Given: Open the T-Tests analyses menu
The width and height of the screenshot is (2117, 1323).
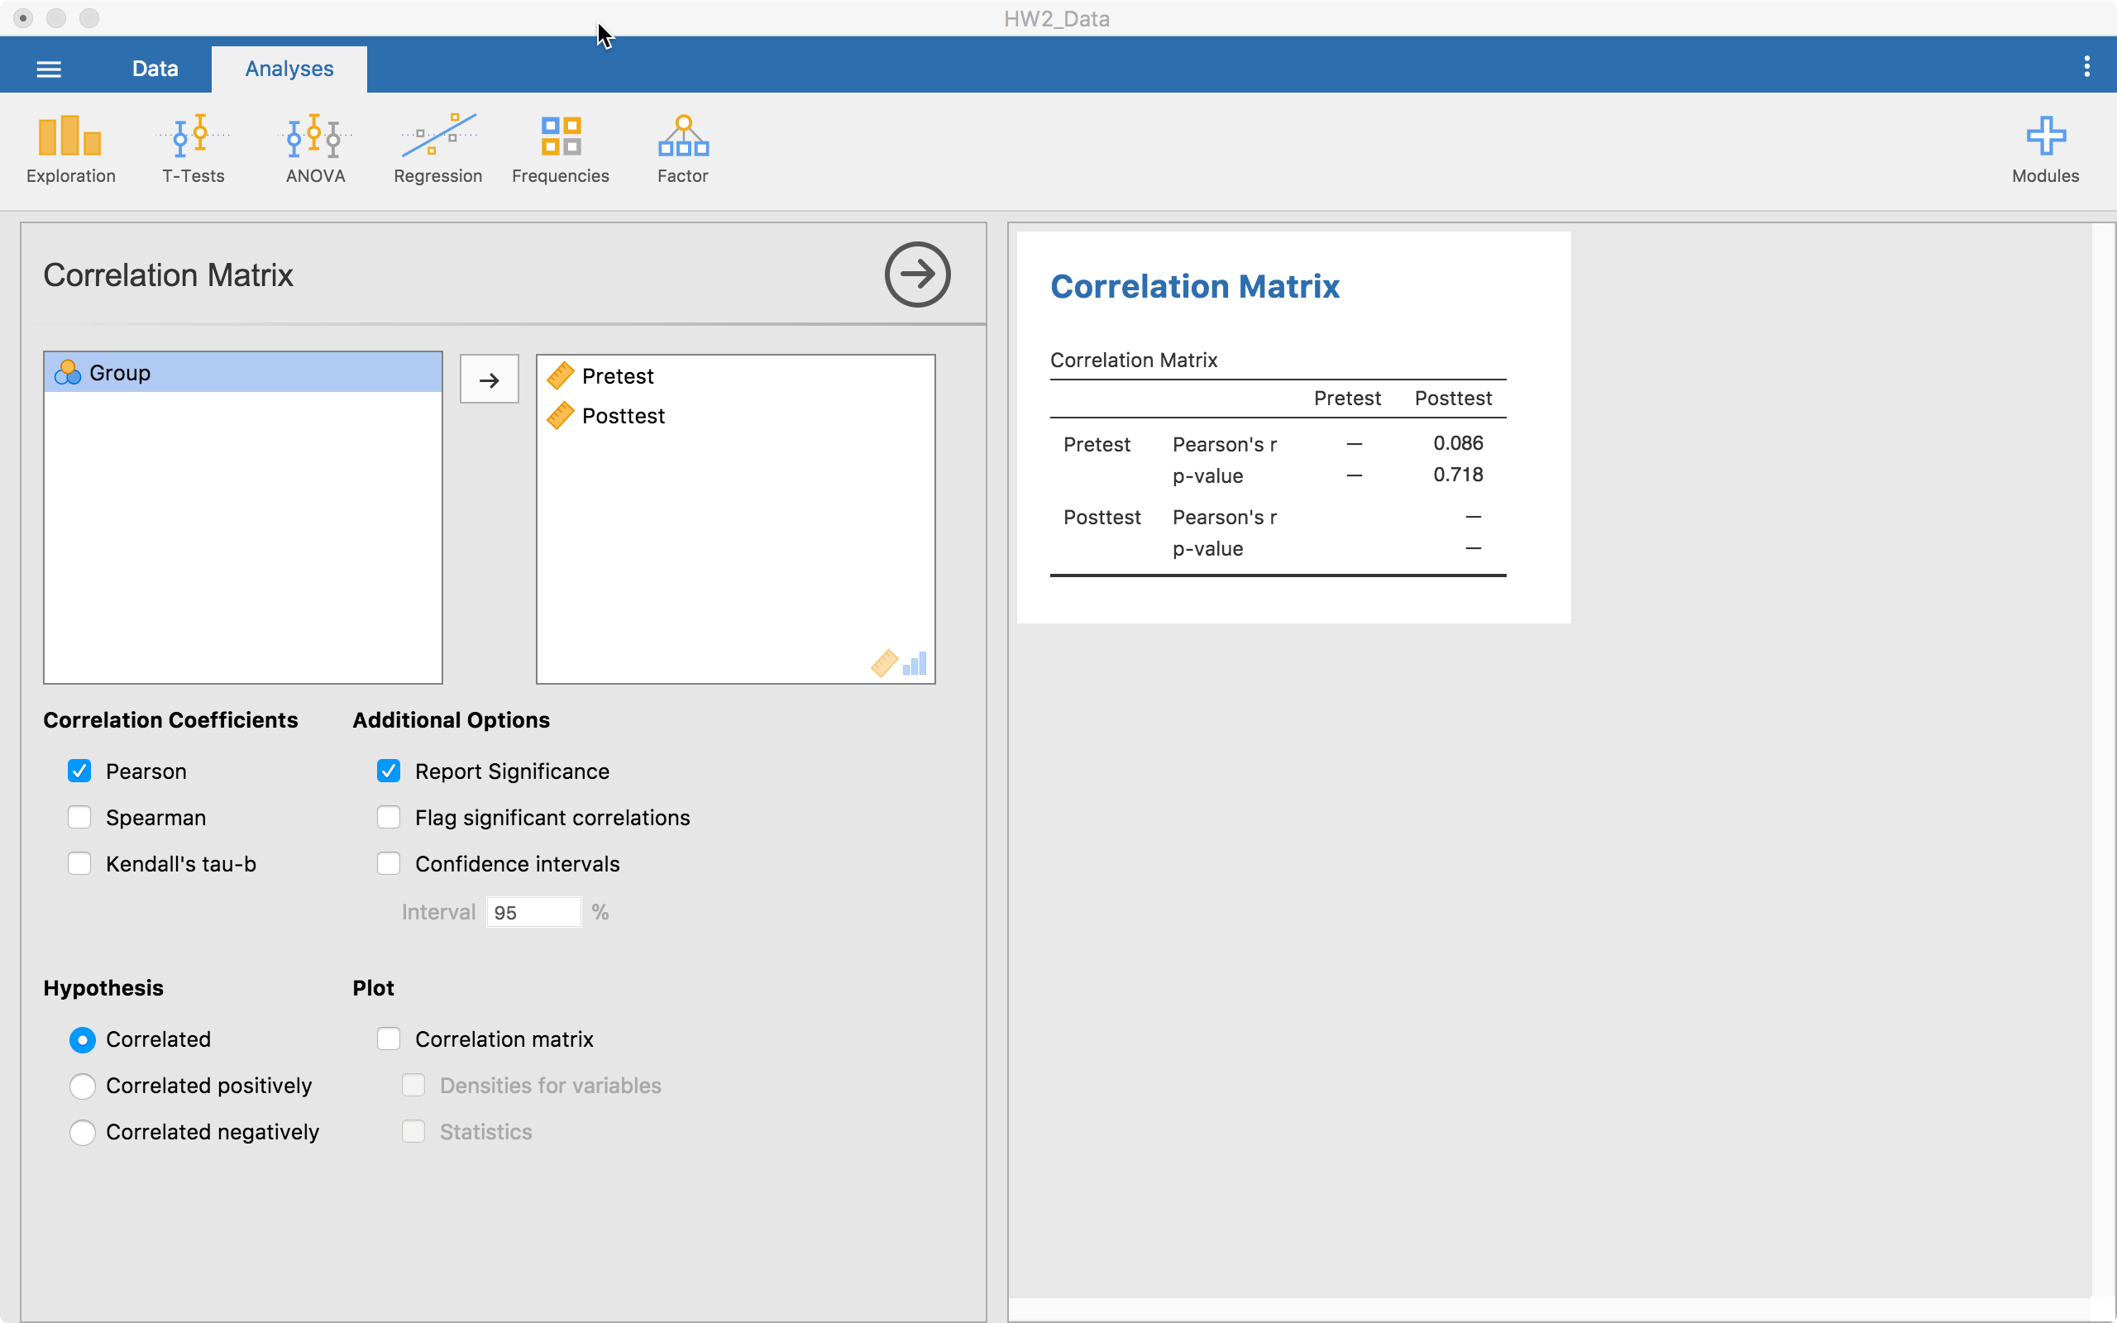Looking at the screenshot, I should click(x=194, y=149).
